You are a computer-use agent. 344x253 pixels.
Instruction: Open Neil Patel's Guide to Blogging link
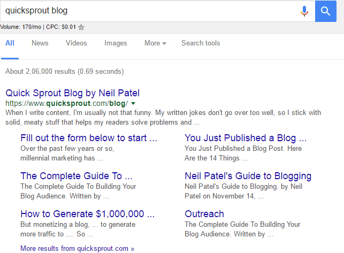point(248,176)
